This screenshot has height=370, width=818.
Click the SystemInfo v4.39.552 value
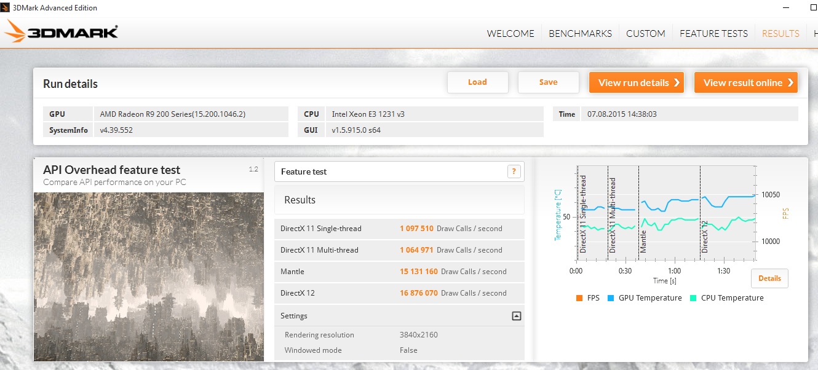(x=116, y=130)
